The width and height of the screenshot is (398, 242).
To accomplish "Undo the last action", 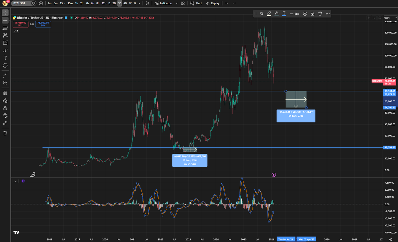I will pyautogui.click(x=227, y=3).
